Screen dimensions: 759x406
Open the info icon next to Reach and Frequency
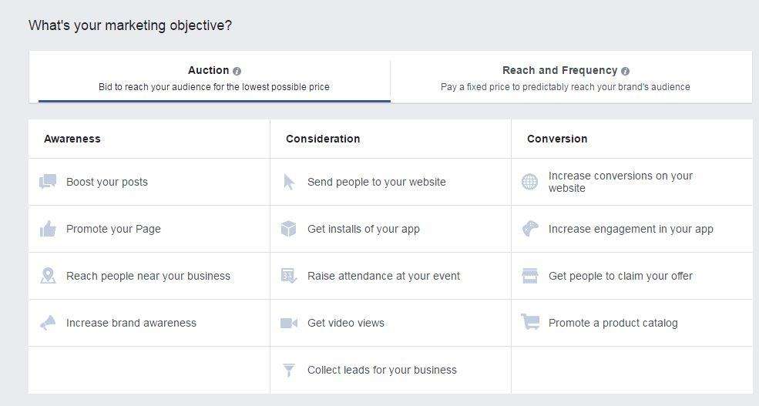[x=626, y=71]
